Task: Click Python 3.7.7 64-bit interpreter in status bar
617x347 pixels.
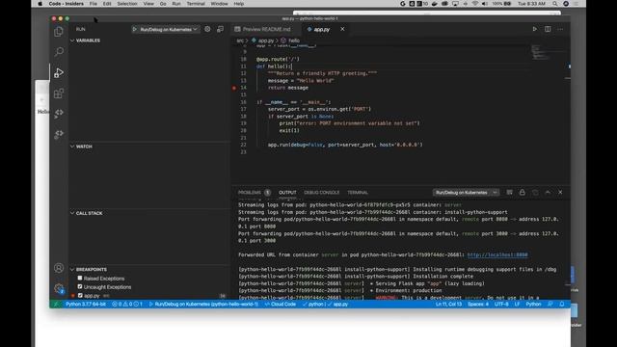Action: point(86,305)
